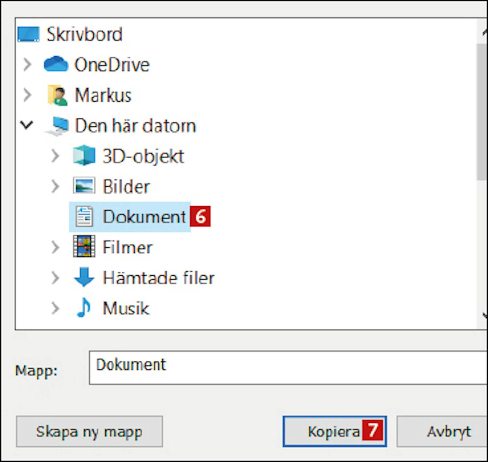Expand the 3D-objekt folder node
The image size is (488, 462).
pyautogui.click(x=55, y=156)
